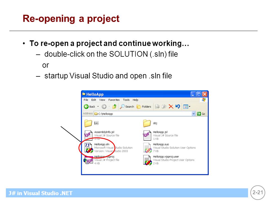Click the Back arrow icon in Explorer toolbar
The image size is (270, 203).
tap(86, 107)
